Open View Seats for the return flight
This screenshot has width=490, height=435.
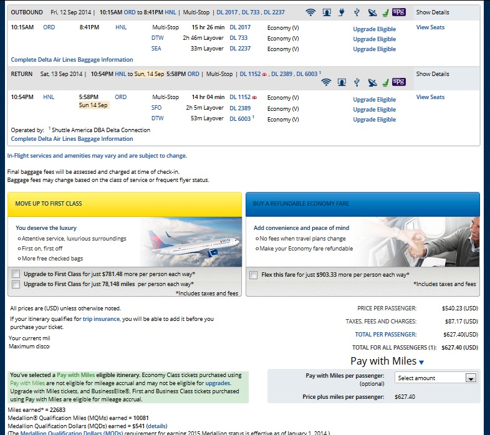pyautogui.click(x=430, y=97)
